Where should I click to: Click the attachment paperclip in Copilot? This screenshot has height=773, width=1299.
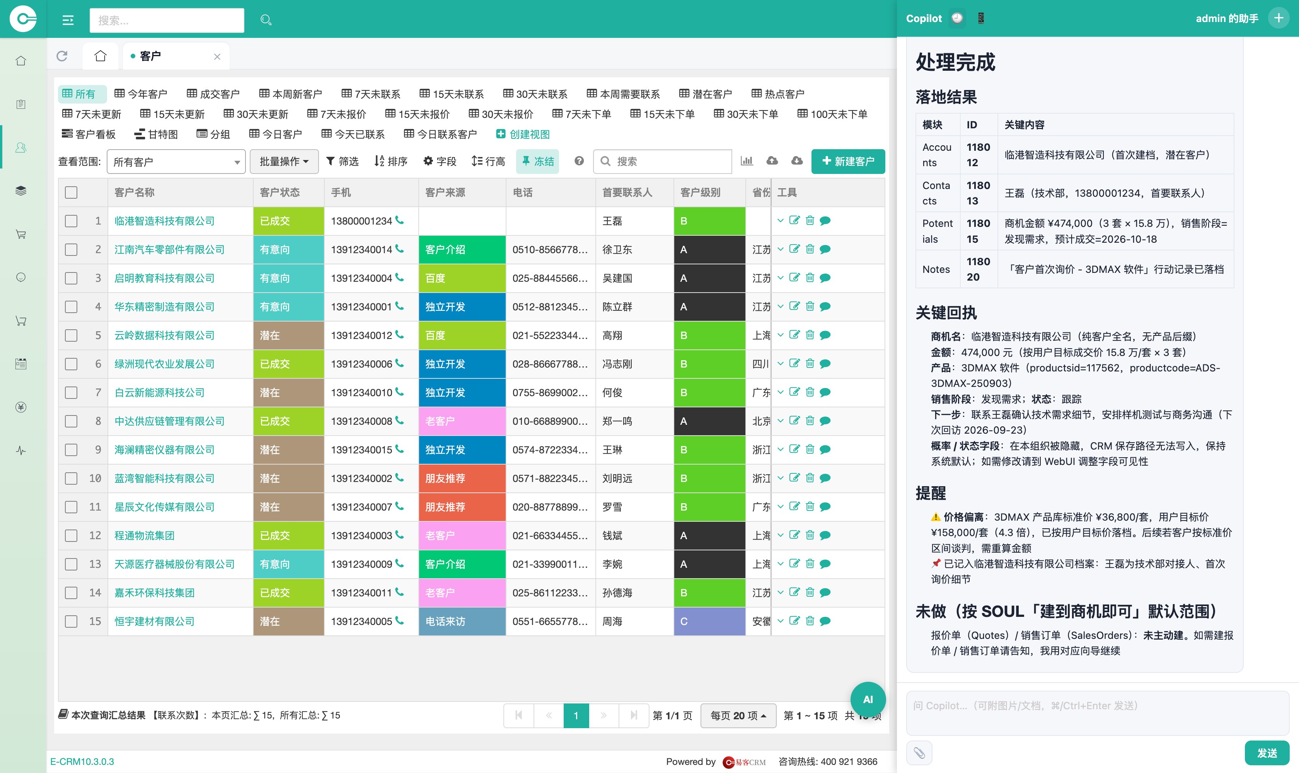pos(919,753)
